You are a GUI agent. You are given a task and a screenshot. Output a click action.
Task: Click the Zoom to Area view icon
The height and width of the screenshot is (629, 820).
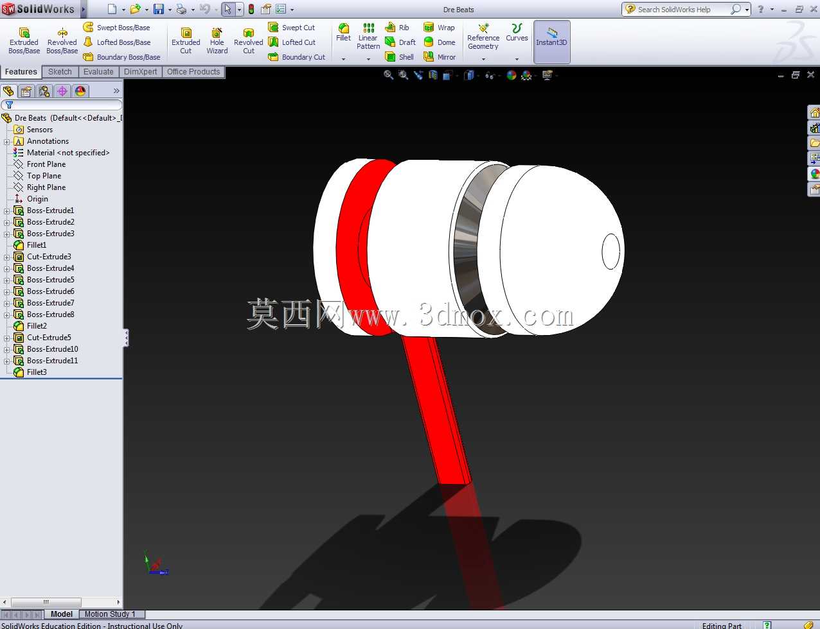pyautogui.click(x=403, y=75)
